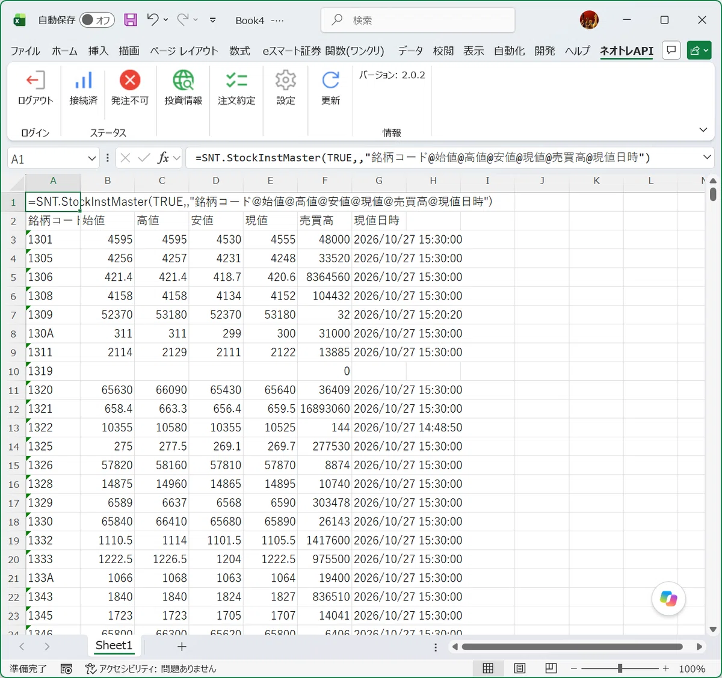Select column D header
This screenshot has height=678, width=722.
(216, 180)
